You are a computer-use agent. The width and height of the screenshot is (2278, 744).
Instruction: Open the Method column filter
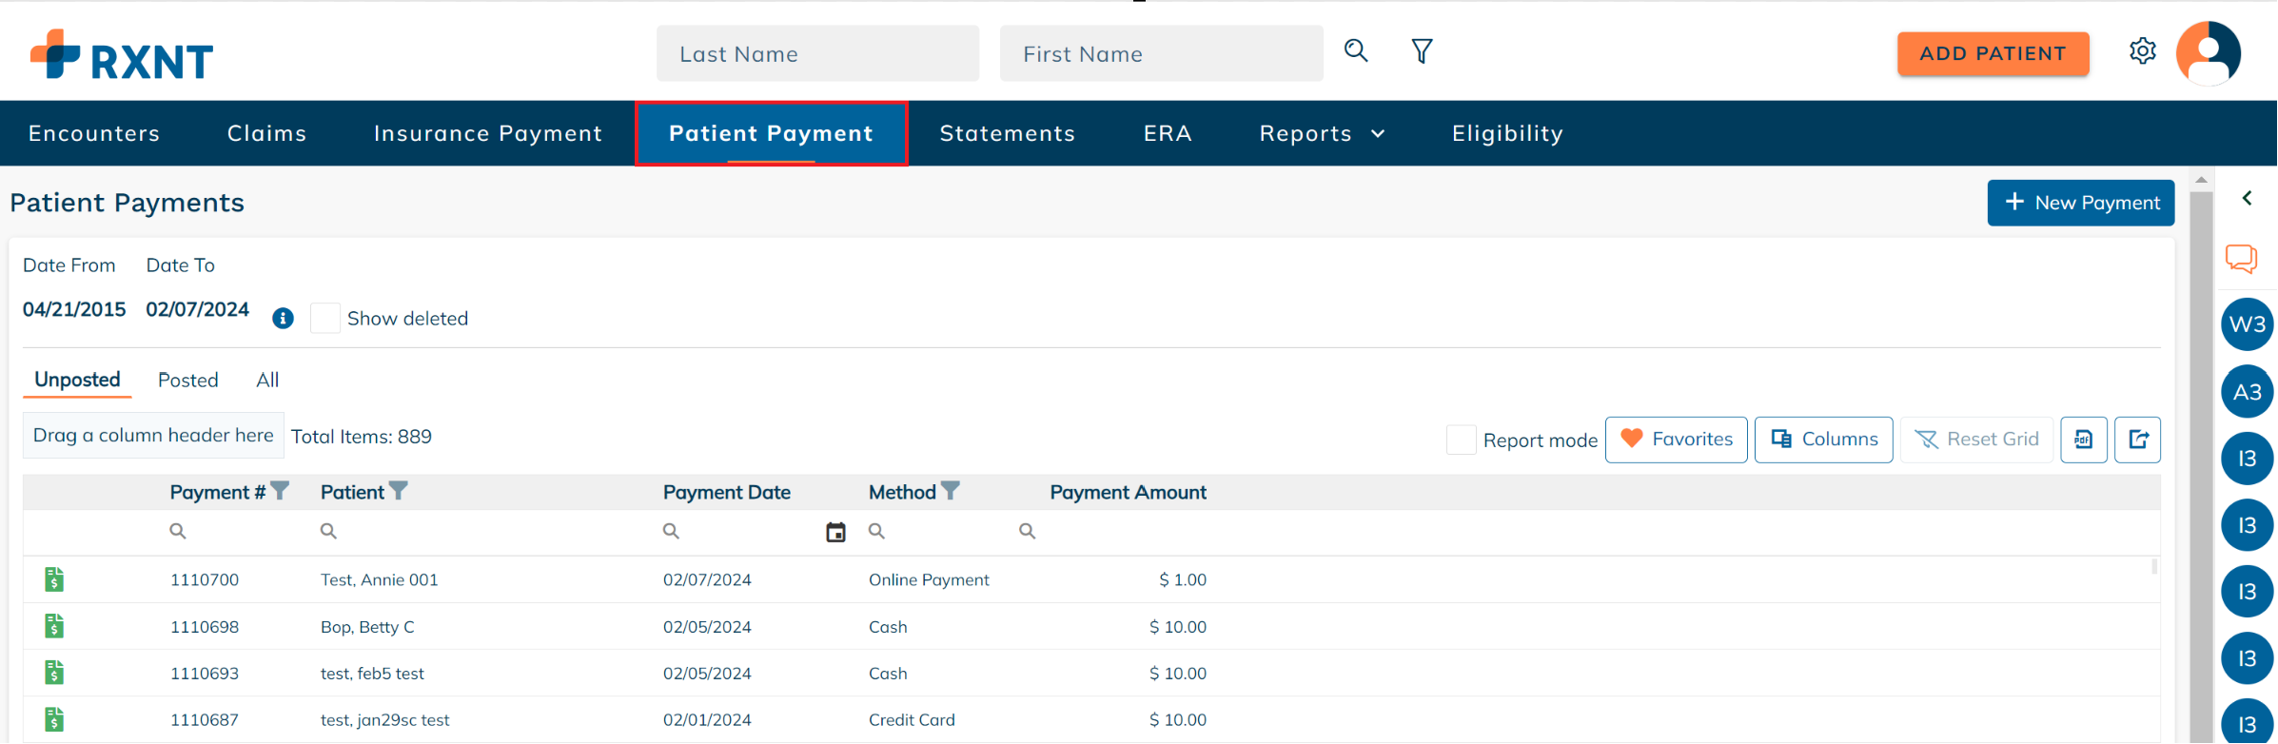click(x=951, y=491)
